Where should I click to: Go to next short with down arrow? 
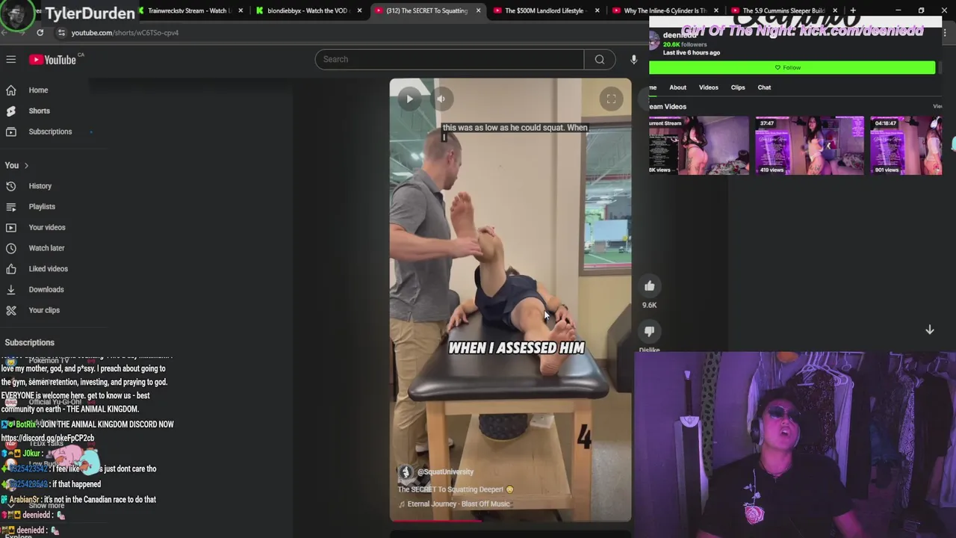(930, 330)
